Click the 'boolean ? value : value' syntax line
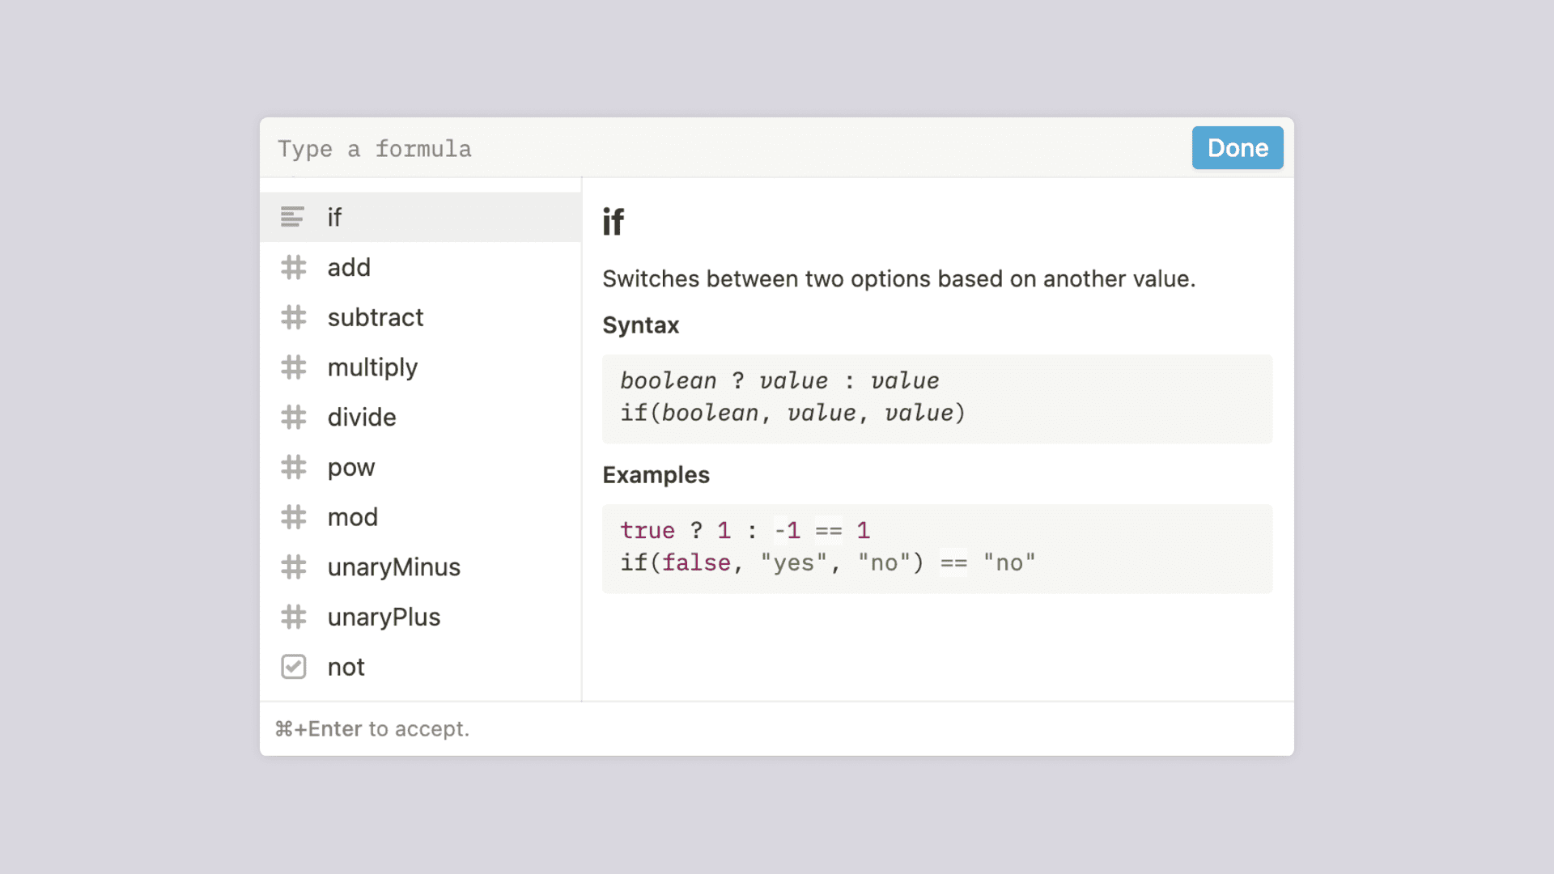Image resolution: width=1554 pixels, height=874 pixels. (779, 380)
